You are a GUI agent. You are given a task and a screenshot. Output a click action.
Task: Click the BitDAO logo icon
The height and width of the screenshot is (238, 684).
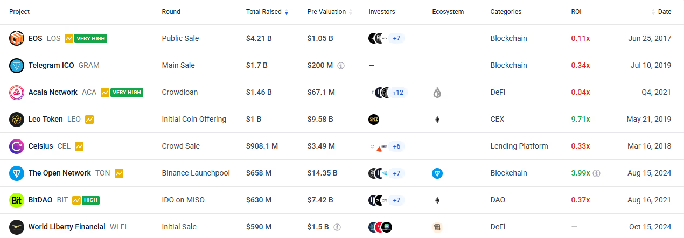tap(17, 200)
